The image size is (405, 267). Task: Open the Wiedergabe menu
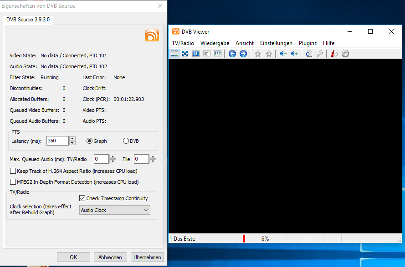point(215,43)
